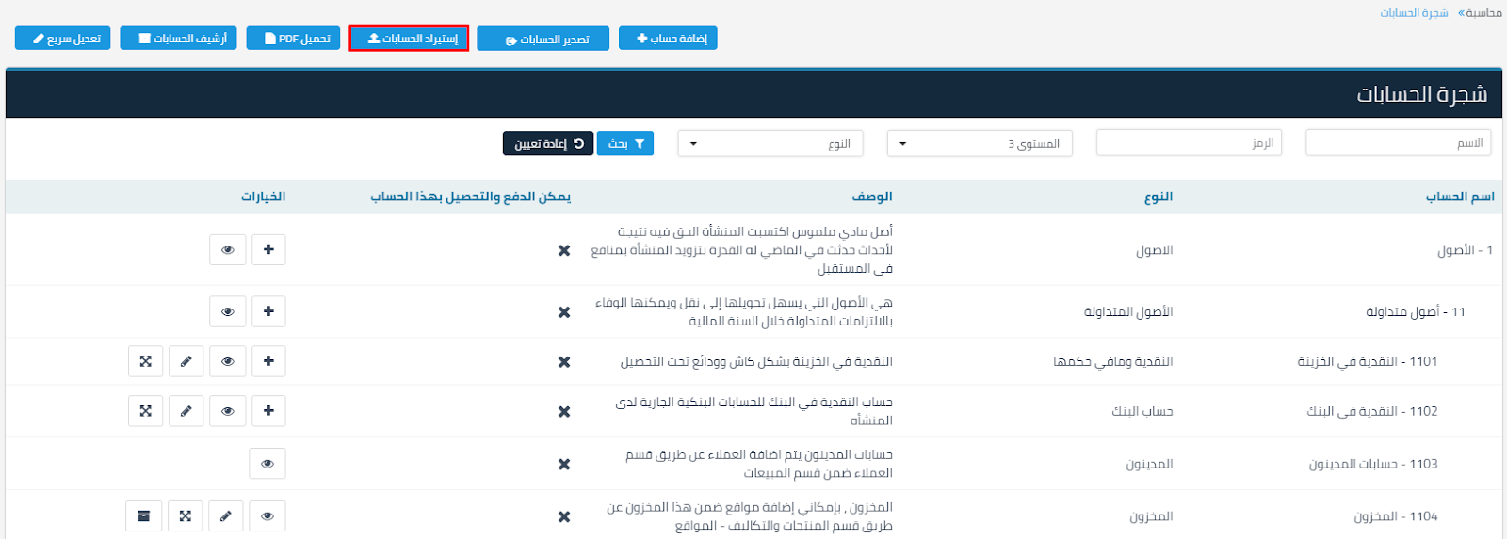This screenshot has width=1507, height=539.
Task: Open eye icon for 1104 المخزون
Action: pyautogui.click(x=267, y=515)
